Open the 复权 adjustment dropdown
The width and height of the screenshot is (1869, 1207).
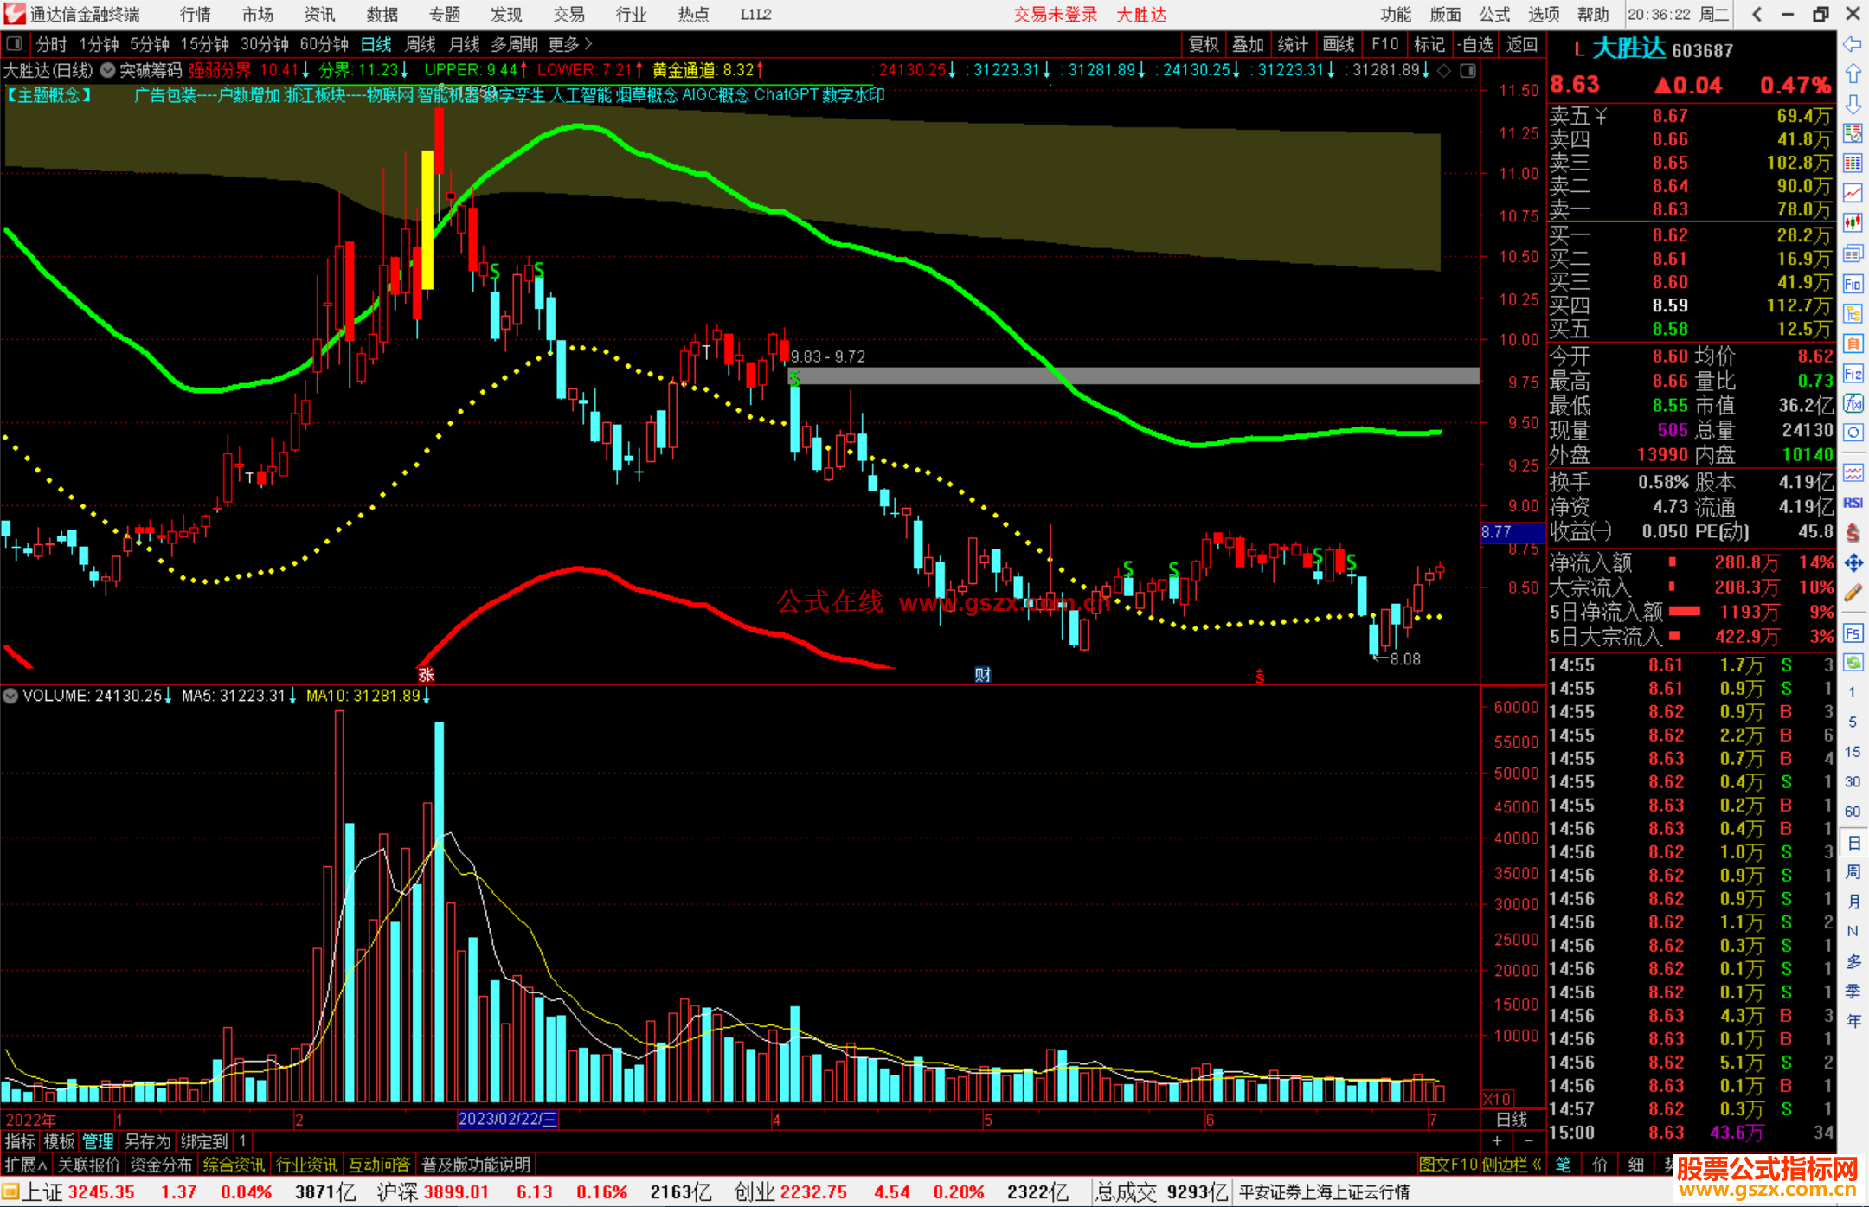(x=1204, y=44)
